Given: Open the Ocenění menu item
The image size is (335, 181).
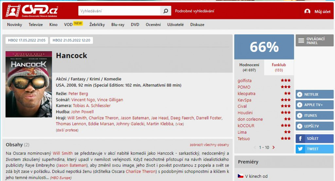Looking at the screenshot, I should (153, 25).
